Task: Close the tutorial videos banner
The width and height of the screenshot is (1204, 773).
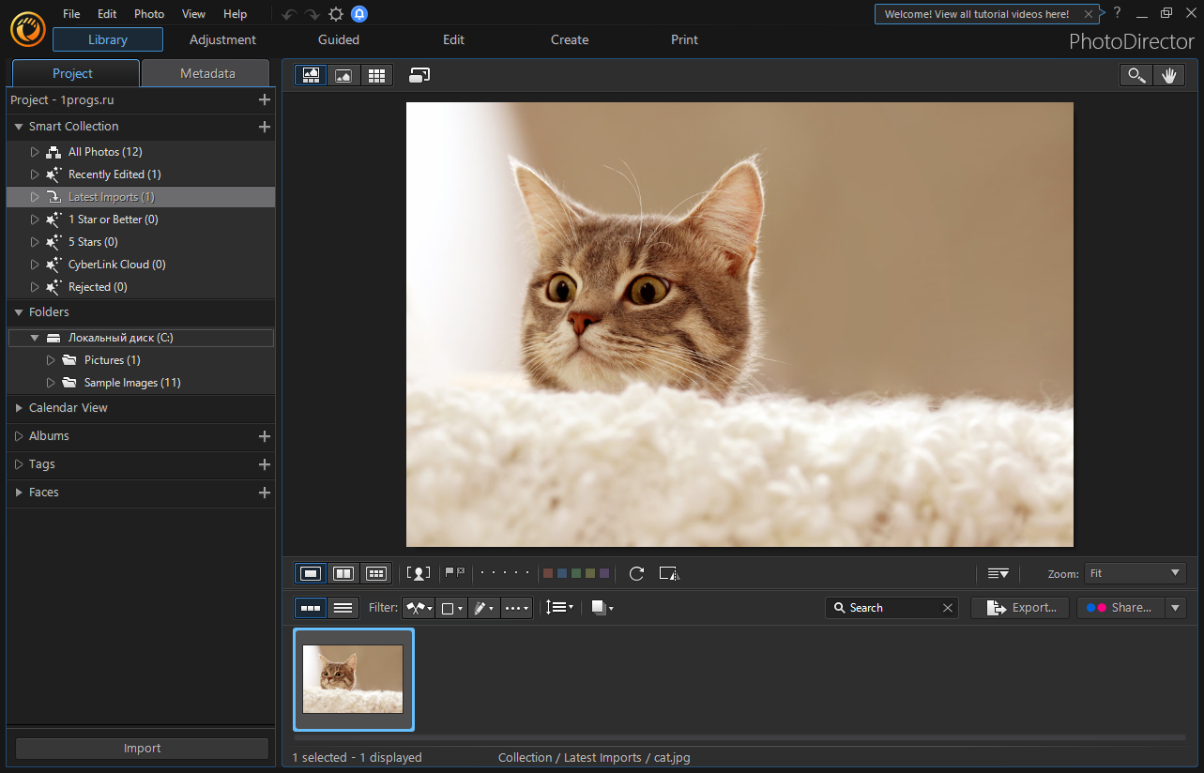Action: pos(1088,14)
